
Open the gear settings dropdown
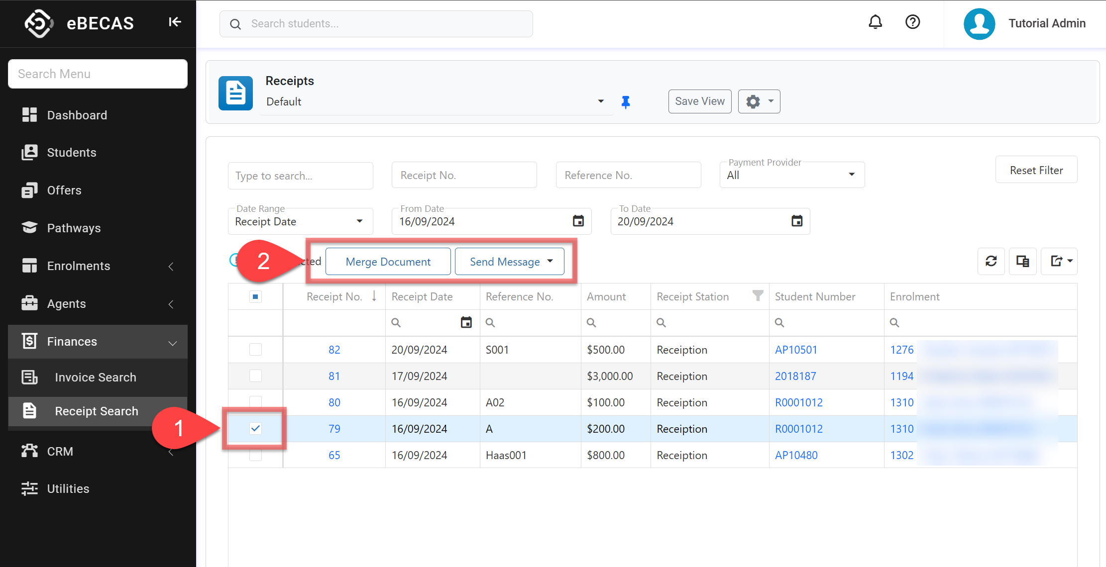(x=759, y=101)
